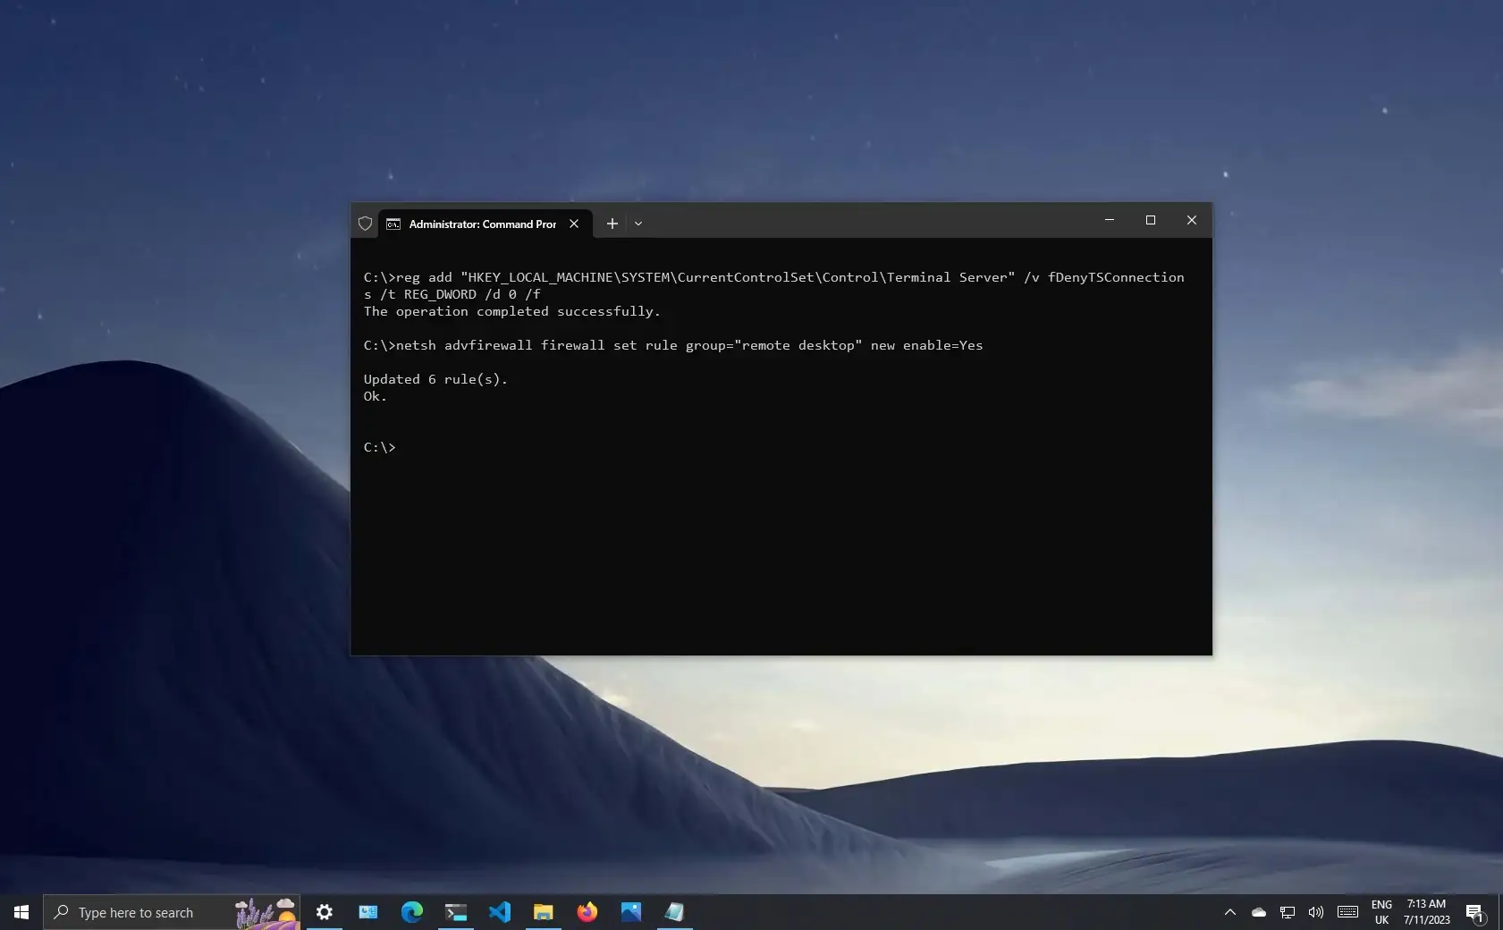Image resolution: width=1503 pixels, height=930 pixels.
Task: Open the ENG UK language switcher
Action: 1381,912
